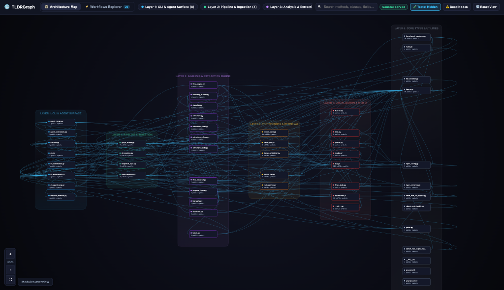Screen dimensions: 504x290
Task: Click the Modules overview label
Action: pyautogui.click(x=35, y=282)
